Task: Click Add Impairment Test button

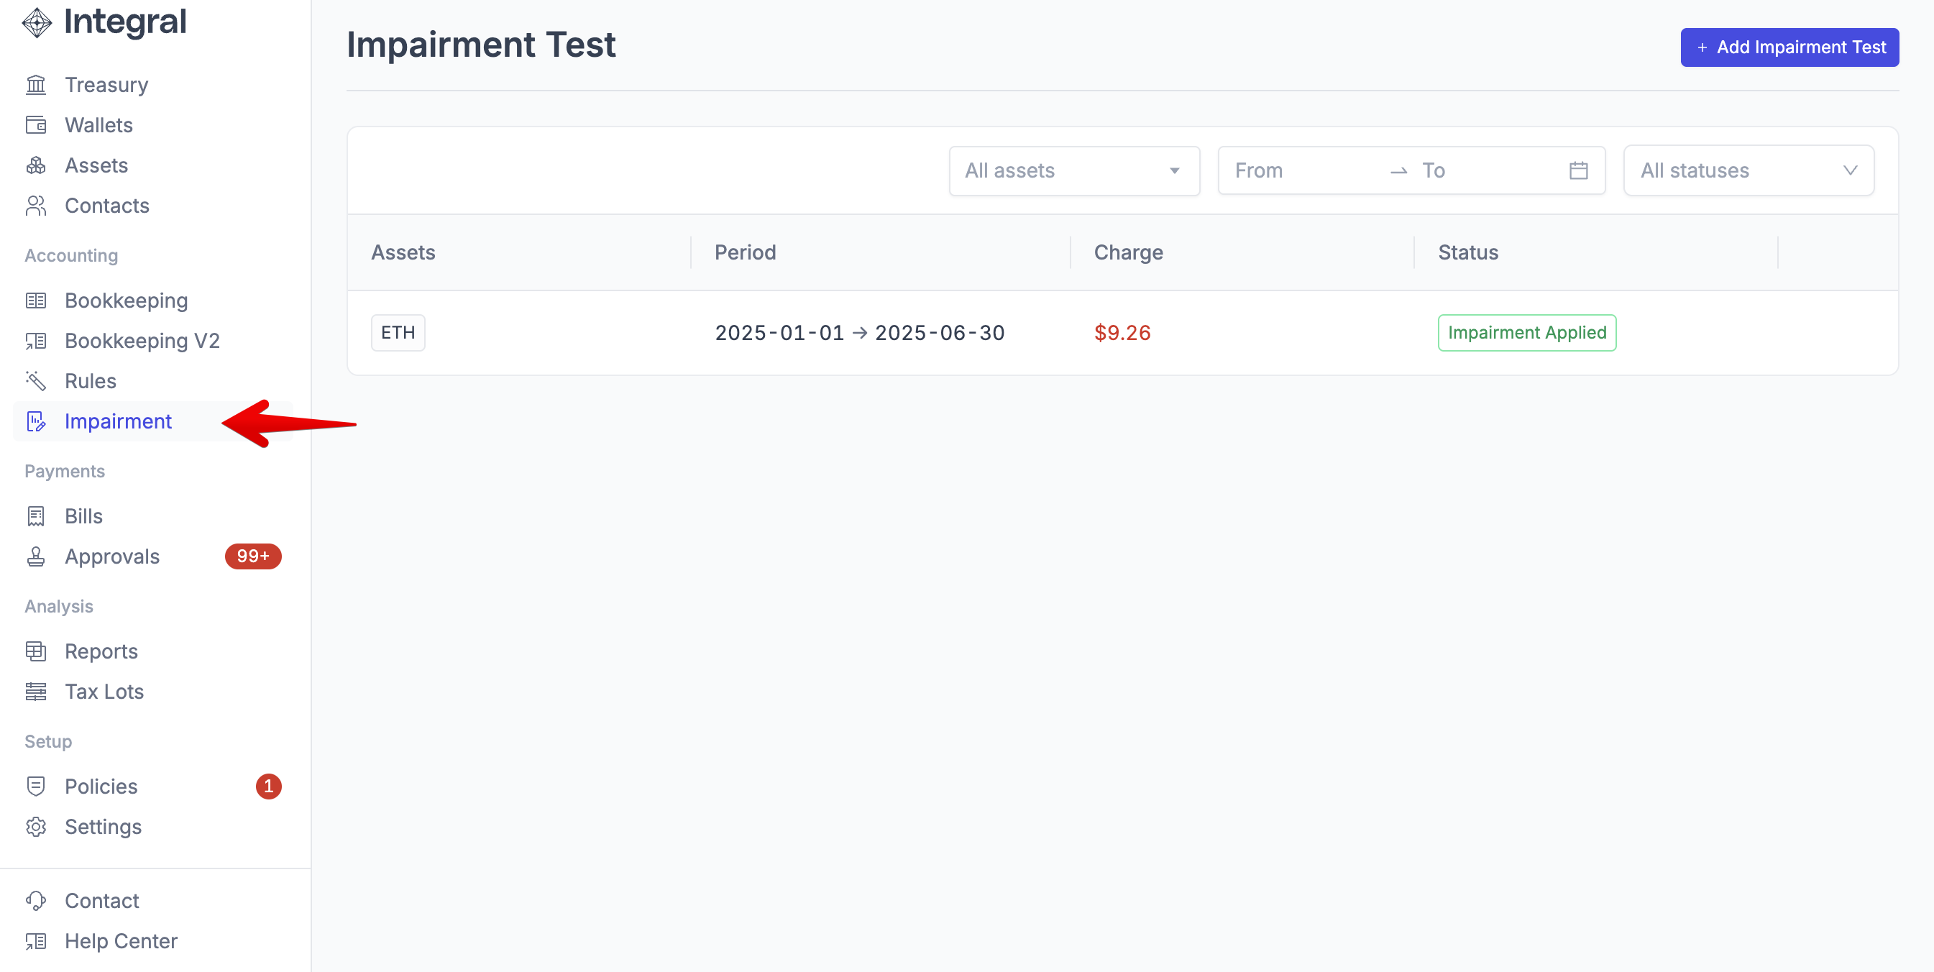Action: (1789, 47)
